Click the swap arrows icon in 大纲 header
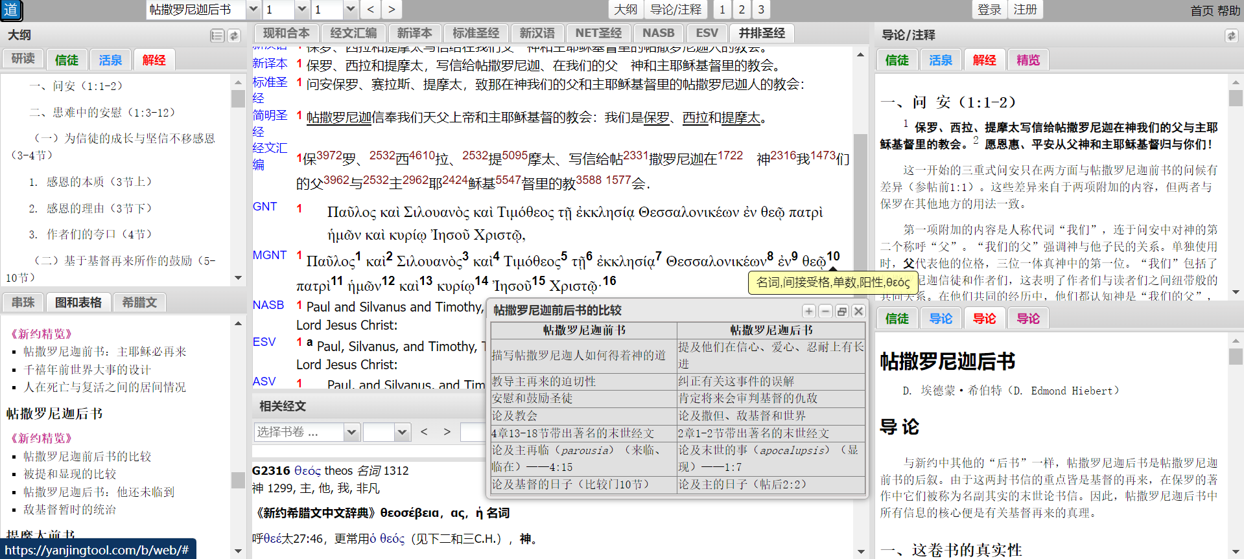Image resolution: width=1244 pixels, height=559 pixels. tap(234, 36)
